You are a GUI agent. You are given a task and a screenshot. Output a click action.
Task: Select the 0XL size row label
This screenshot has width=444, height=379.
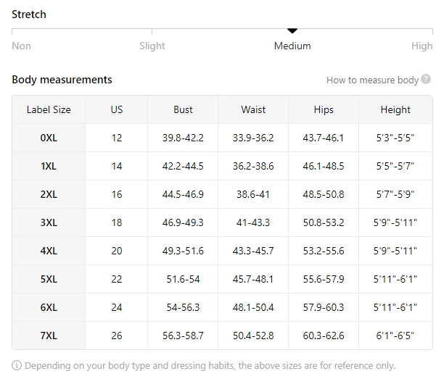tap(49, 138)
